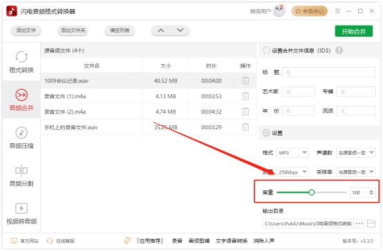Expand the 格式 MP3 format dropdown
The image size is (383, 251).
(292, 153)
